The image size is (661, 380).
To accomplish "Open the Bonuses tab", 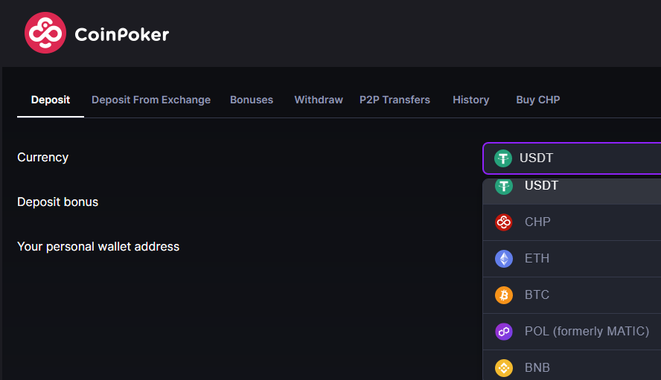I will 252,100.
